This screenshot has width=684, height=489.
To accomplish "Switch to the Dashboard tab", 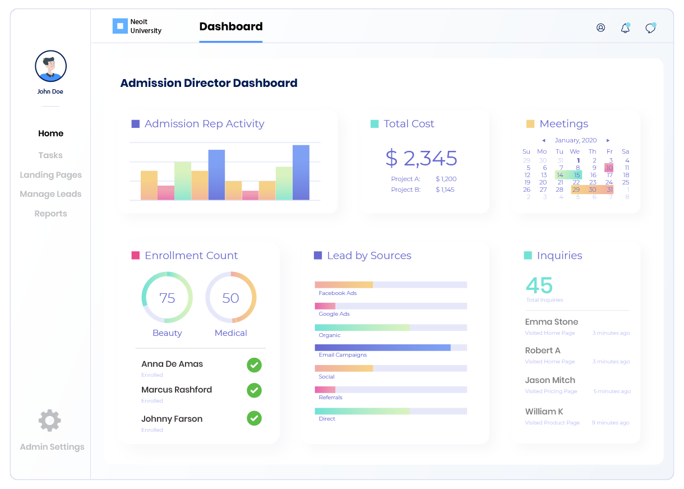I will (230, 27).
